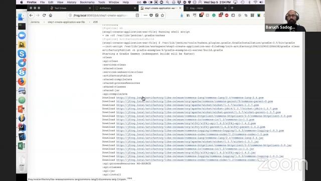Click the red stop-sign adblock extension icon
Screen dimensions: 321x181
pos(227,16)
